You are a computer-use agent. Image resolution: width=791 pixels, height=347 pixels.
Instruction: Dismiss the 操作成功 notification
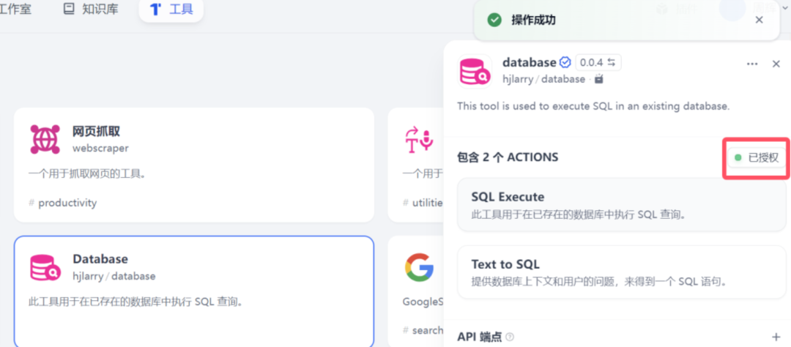(760, 20)
